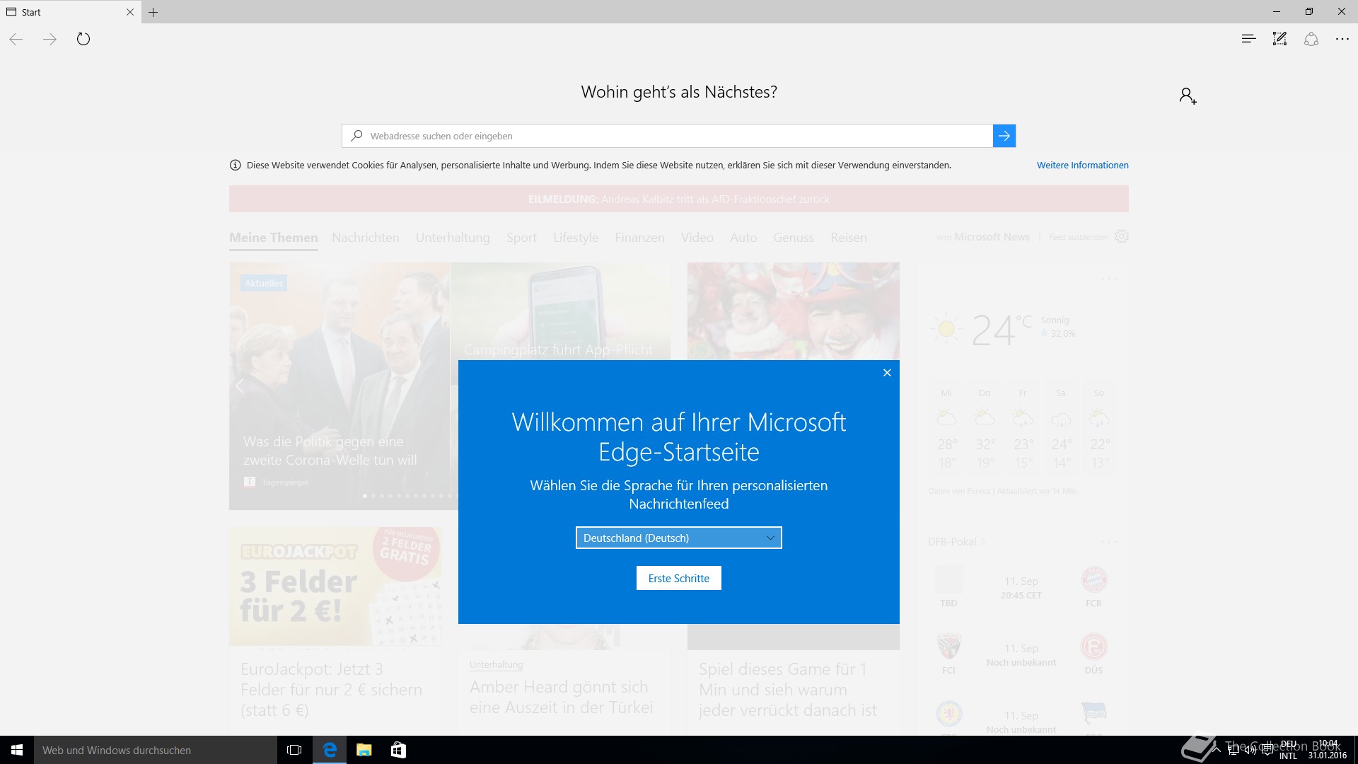The width and height of the screenshot is (1358, 764).
Task: Open the EILMELDUNG breaking news banner
Action: 678,199
